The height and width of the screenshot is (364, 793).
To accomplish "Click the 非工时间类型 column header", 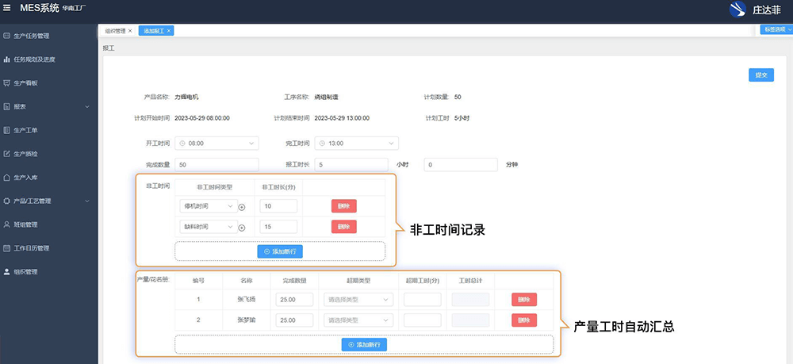I will [215, 187].
